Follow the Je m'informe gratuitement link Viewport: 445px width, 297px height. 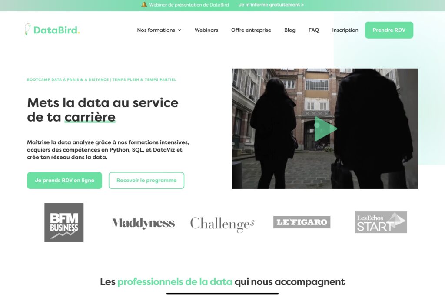(271, 4)
